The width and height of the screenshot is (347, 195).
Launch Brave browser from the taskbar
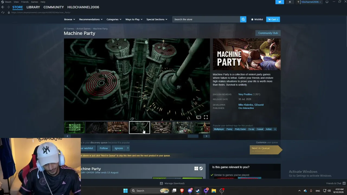(x=182, y=191)
